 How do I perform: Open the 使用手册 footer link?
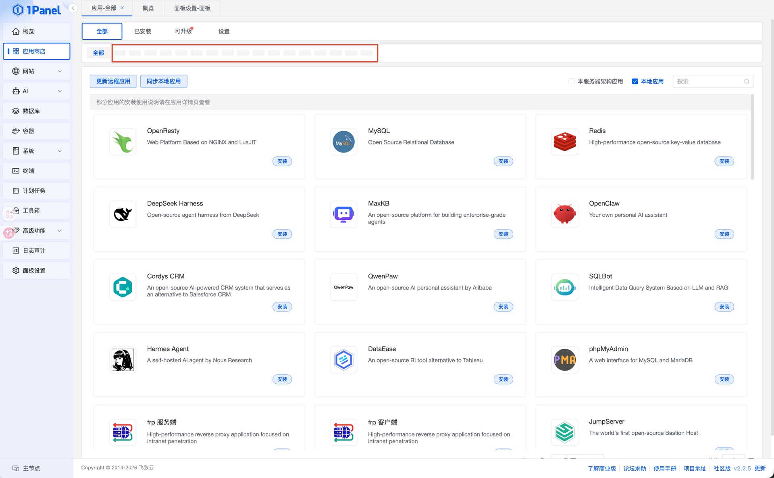[665, 468]
